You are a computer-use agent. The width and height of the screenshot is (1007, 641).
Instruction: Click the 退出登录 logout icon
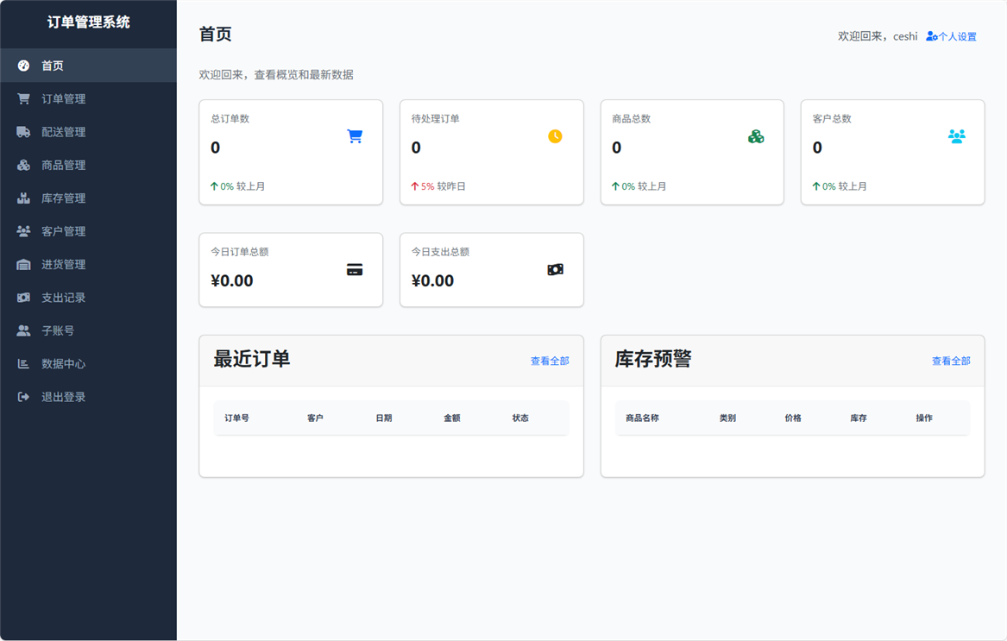coord(24,396)
